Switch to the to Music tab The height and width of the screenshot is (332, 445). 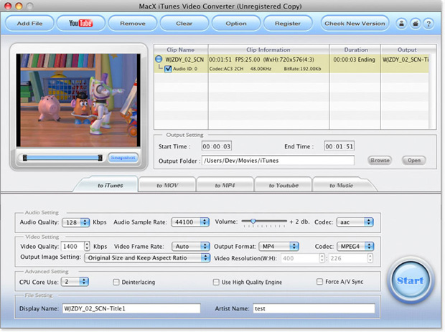click(x=341, y=185)
